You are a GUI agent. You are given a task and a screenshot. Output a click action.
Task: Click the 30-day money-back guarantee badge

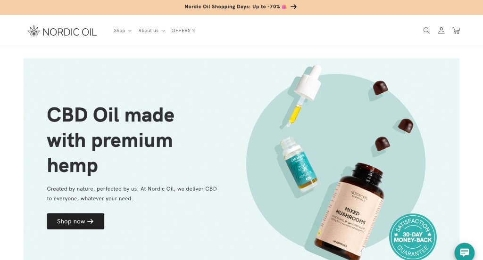pos(413,237)
